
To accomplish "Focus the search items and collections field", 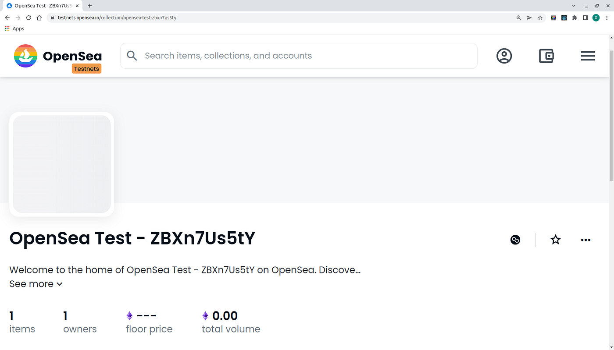I will [x=299, y=56].
